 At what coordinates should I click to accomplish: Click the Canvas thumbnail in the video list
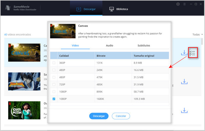pos(24,53)
